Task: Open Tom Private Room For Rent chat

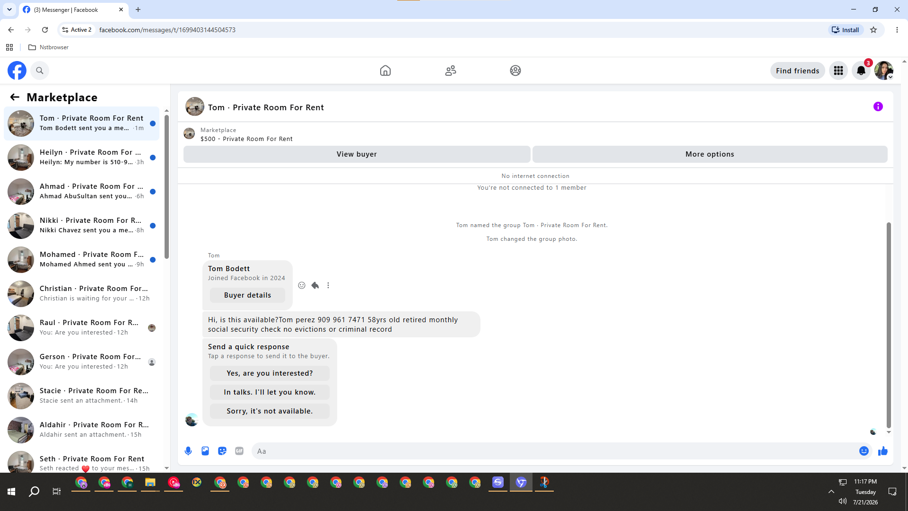Action: (82, 123)
